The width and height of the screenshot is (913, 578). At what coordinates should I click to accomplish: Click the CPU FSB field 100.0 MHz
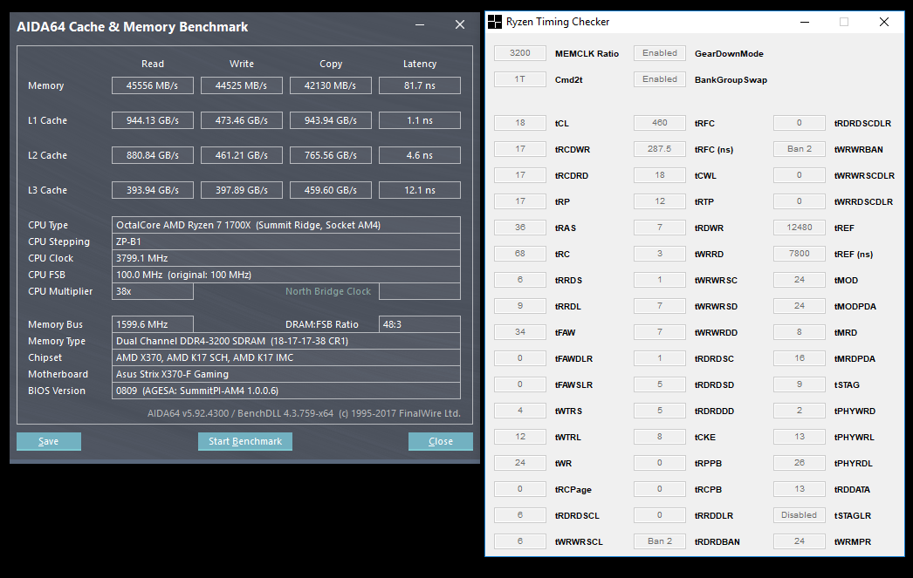tap(286, 275)
